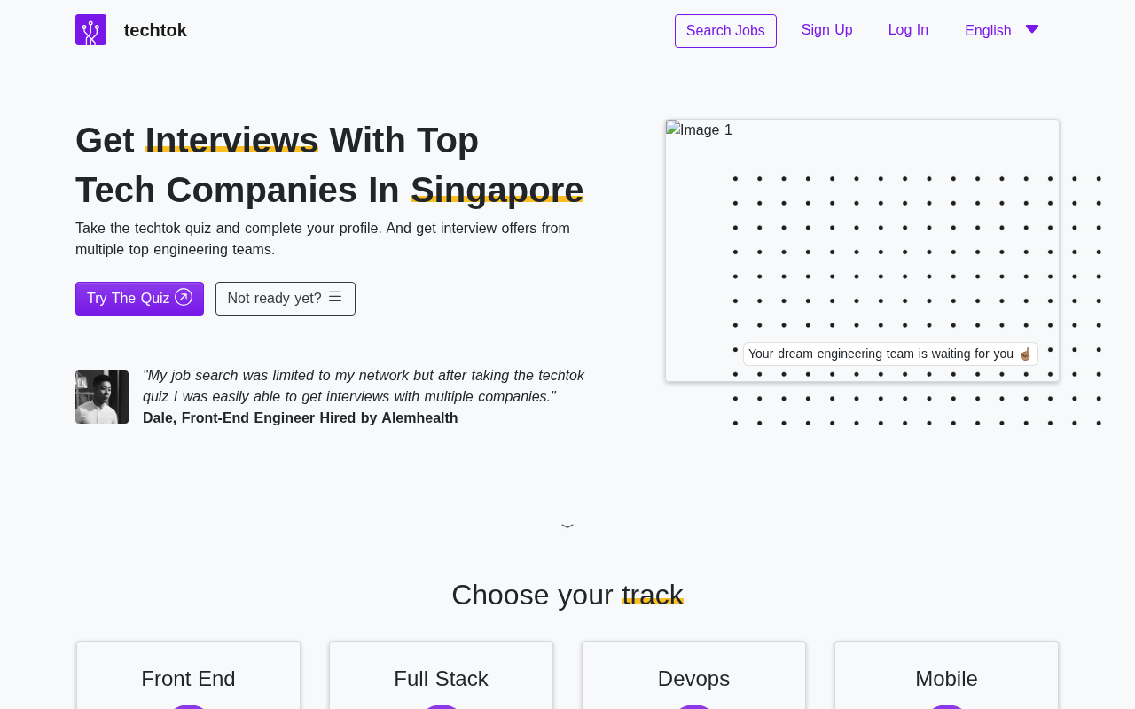Choose the Mobile track card

(946, 675)
